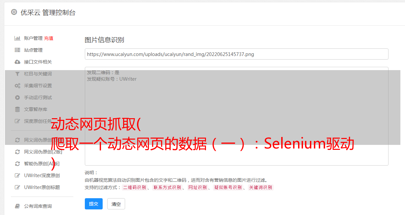Click the database icon for 文章暂存库
Screen dimensions: 405x215
17,109
